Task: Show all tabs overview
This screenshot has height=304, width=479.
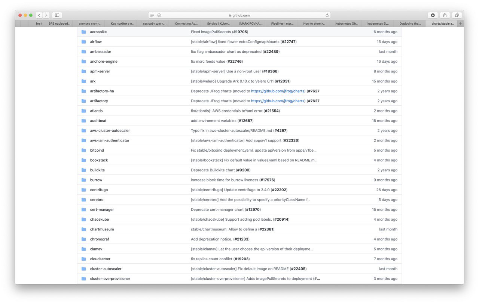Action: tap(457, 15)
